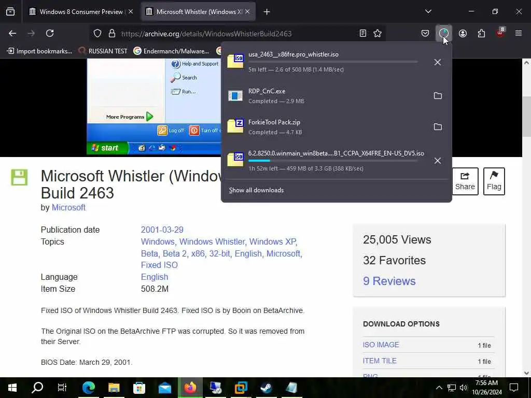
Task: Open the 6.2.8250.0 winmain win8beta ISO entry
Action: tap(325, 161)
